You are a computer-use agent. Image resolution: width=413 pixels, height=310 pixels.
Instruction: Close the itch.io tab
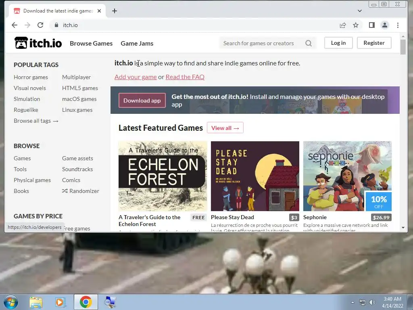pos(99,11)
